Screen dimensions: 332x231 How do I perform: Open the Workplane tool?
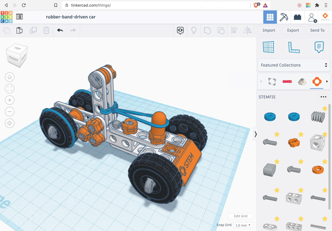coord(268,47)
